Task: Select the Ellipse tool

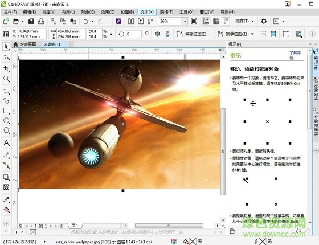Action: coord(6,120)
